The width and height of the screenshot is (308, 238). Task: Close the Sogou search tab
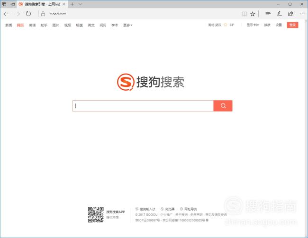coord(64,4)
